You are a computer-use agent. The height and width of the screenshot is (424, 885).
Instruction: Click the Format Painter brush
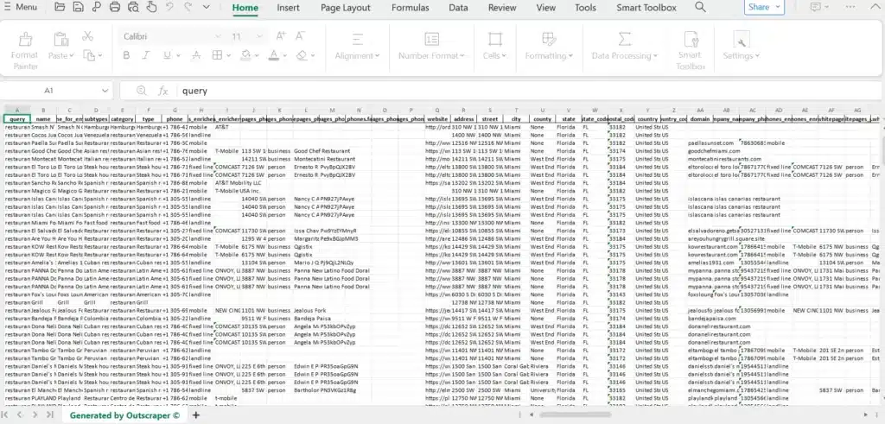(25, 40)
